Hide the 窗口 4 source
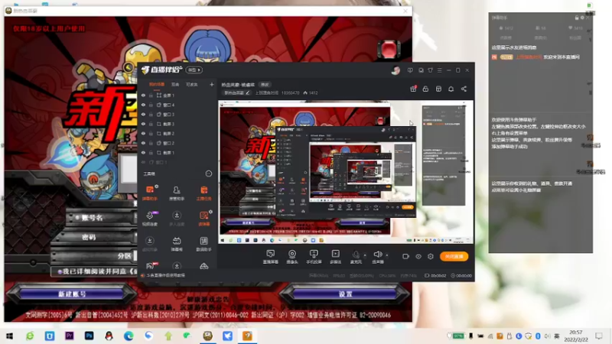 pos(143,105)
